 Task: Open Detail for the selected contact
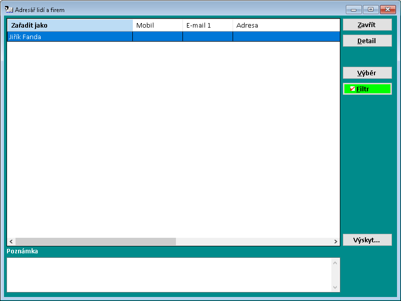tap(367, 41)
